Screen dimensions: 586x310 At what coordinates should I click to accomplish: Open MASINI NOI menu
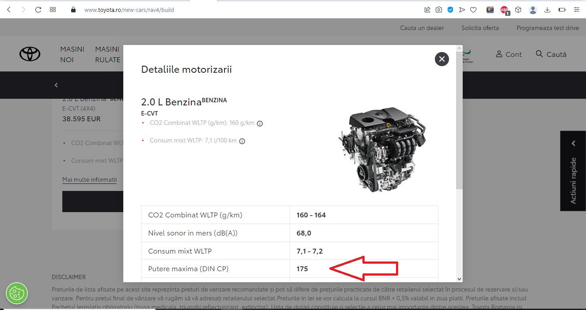(72, 54)
